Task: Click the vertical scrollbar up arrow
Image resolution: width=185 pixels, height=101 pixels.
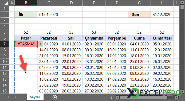Action: (x=182, y=2)
